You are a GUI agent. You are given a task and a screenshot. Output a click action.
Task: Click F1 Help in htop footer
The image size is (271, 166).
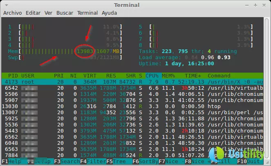pos(13,162)
